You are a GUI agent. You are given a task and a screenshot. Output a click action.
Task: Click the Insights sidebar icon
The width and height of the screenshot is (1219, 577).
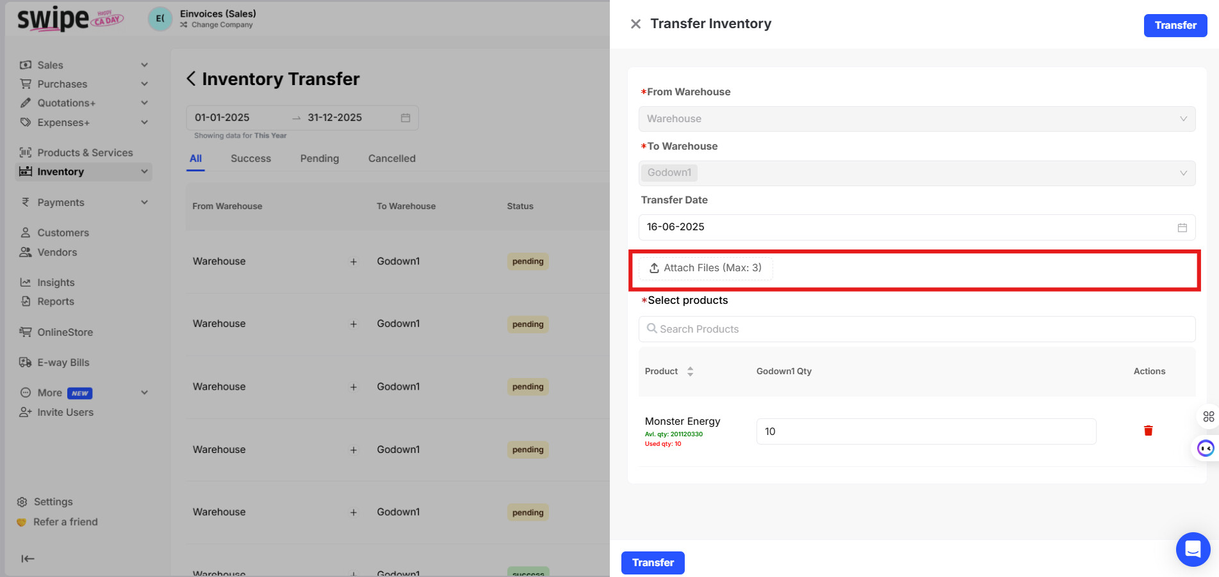26,282
